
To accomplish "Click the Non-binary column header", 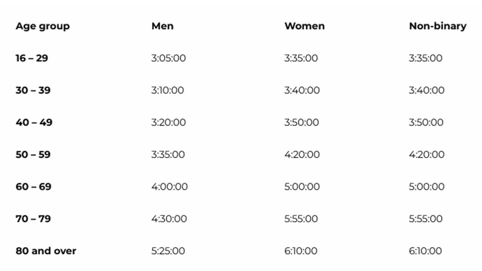I will tap(438, 26).
